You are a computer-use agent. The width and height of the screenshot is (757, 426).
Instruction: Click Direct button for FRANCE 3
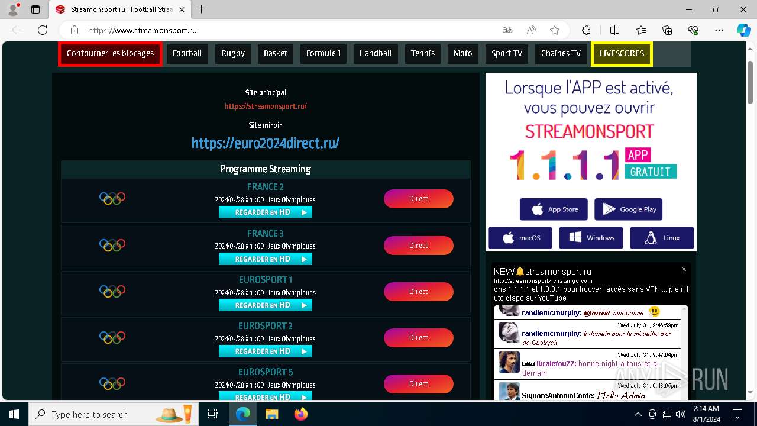(x=419, y=246)
